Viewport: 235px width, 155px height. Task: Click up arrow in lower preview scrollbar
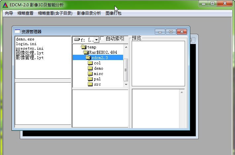182,92
